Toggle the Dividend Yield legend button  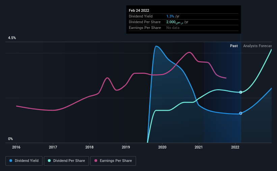tap(24, 161)
